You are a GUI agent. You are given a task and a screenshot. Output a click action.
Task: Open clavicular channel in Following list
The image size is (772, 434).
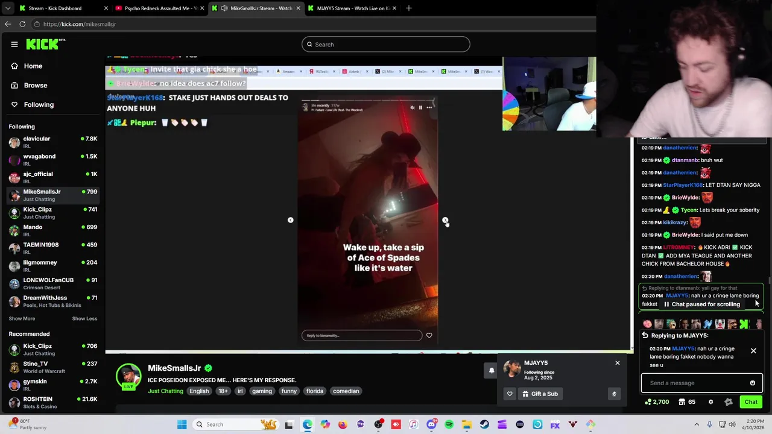point(53,142)
